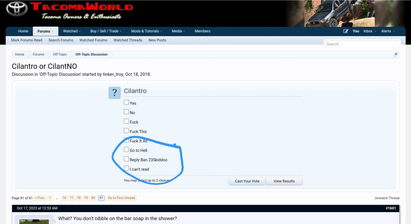411x224 pixels.
Task: Check the No poll option
Action: pyautogui.click(x=126, y=112)
